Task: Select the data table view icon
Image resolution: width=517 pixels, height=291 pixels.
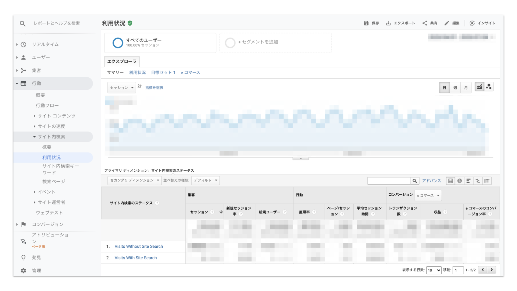Action: coord(450,181)
